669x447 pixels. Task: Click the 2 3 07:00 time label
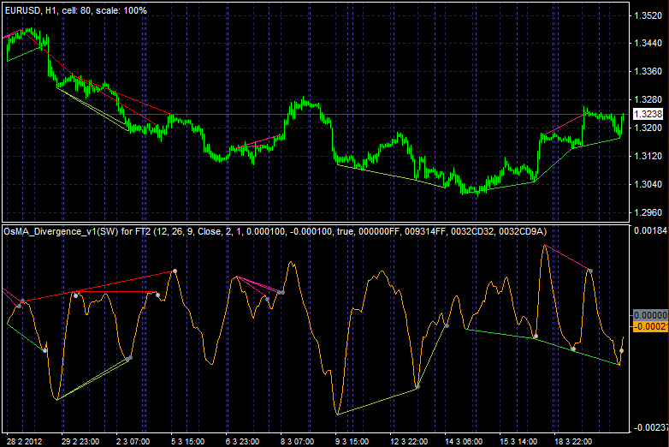tap(133, 442)
